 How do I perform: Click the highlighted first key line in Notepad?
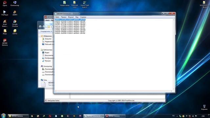(70, 20)
